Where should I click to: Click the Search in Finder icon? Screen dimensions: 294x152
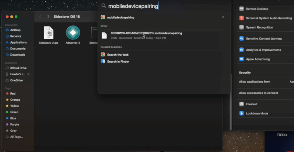tap(103, 61)
